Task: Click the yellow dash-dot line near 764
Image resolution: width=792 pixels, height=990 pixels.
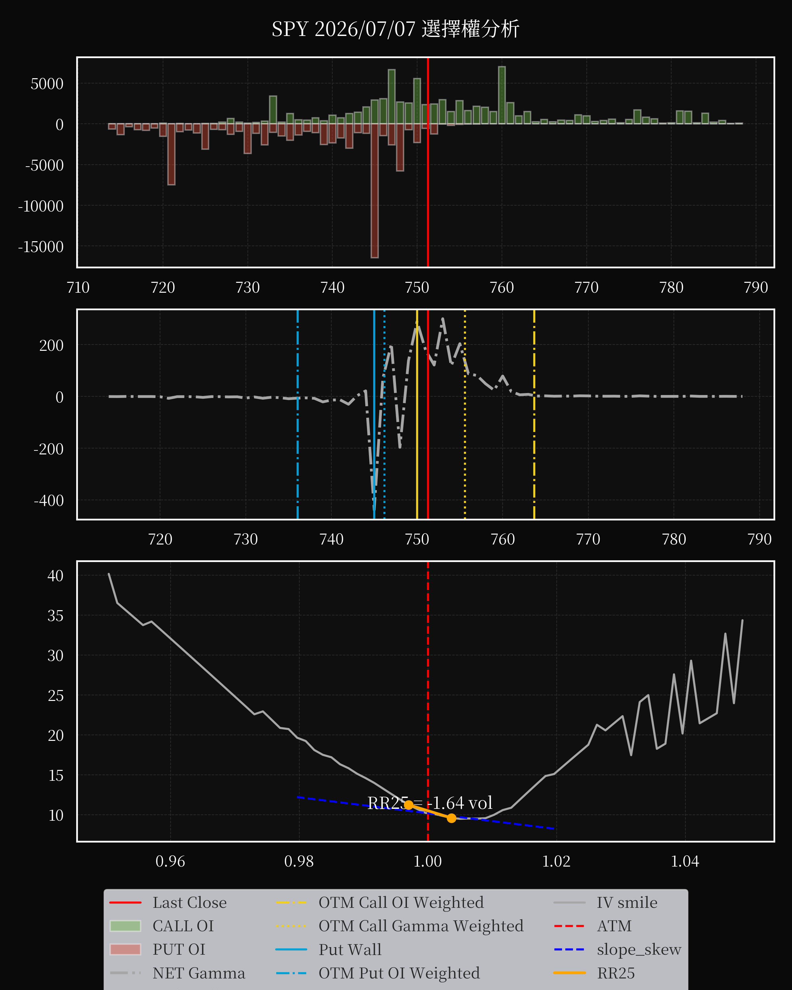Action: [x=534, y=414]
